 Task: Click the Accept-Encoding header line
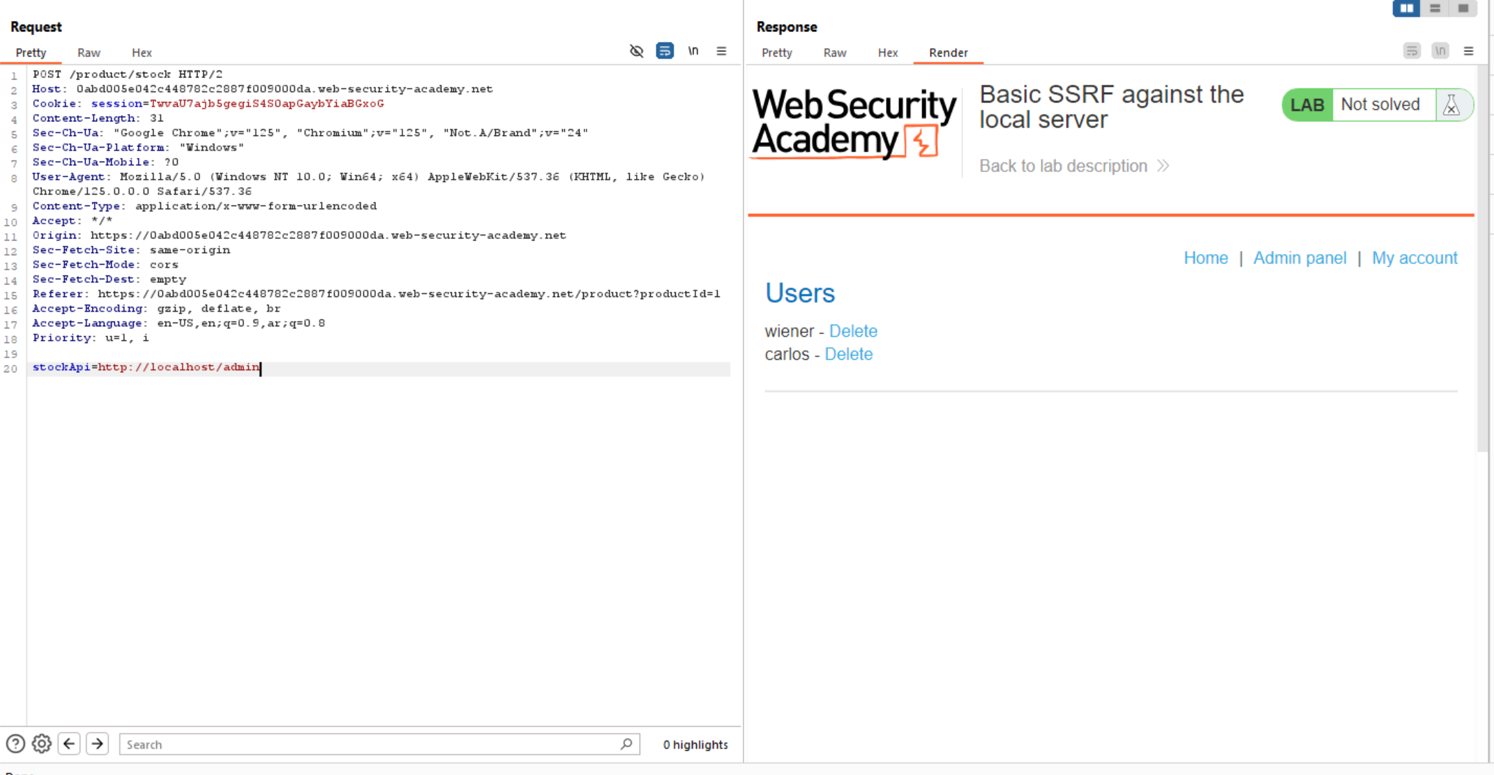coord(156,308)
